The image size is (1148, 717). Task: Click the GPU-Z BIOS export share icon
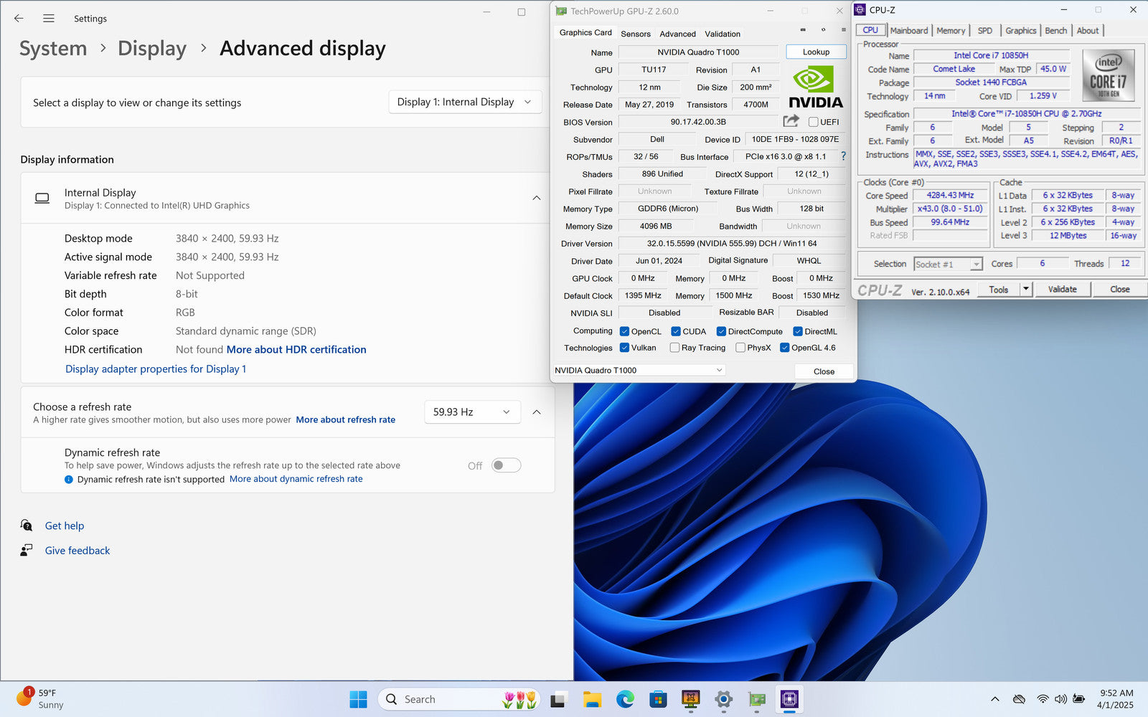coord(791,121)
